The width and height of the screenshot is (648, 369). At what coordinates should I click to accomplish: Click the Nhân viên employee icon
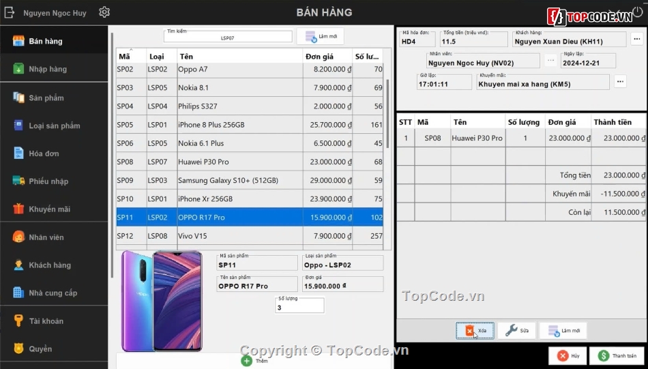pyautogui.click(x=18, y=237)
